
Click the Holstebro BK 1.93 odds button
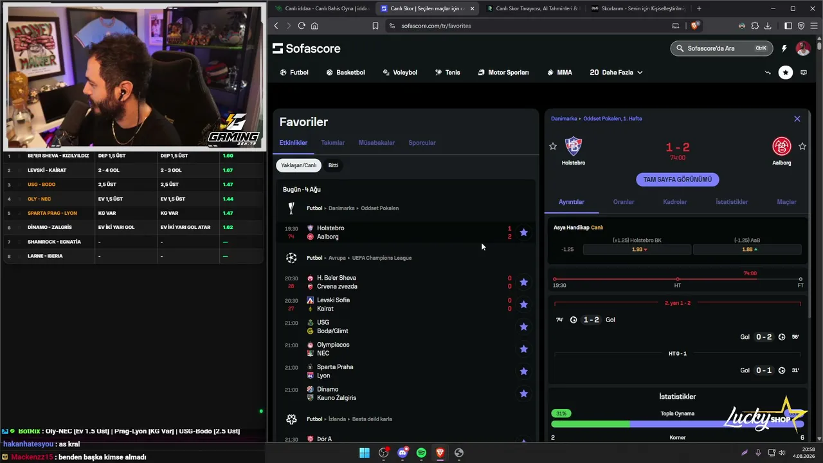point(637,250)
